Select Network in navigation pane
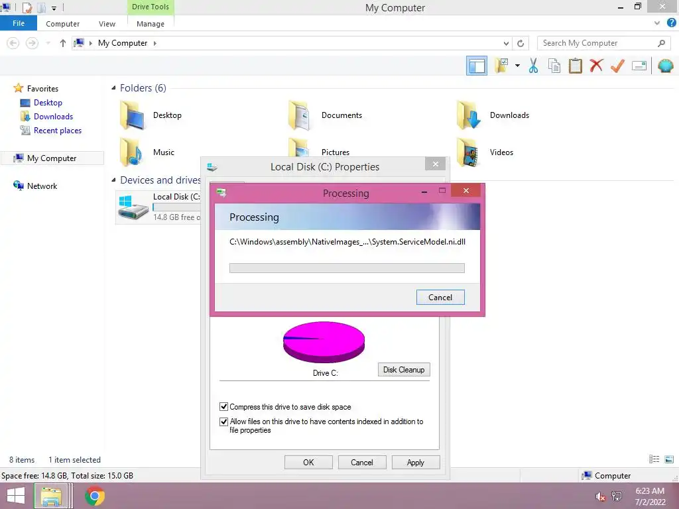Screen dimensions: 679x509 click(x=42, y=186)
